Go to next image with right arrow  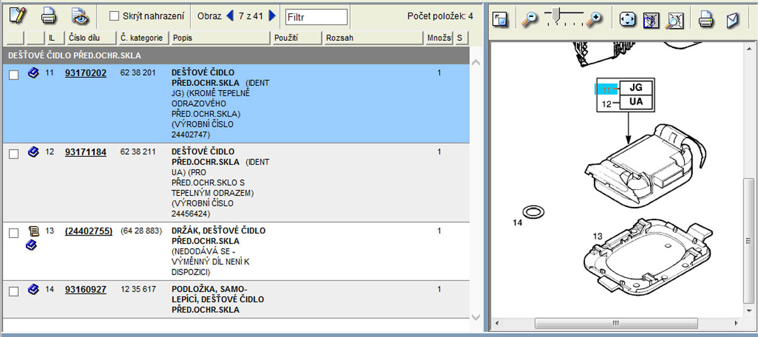272,16
